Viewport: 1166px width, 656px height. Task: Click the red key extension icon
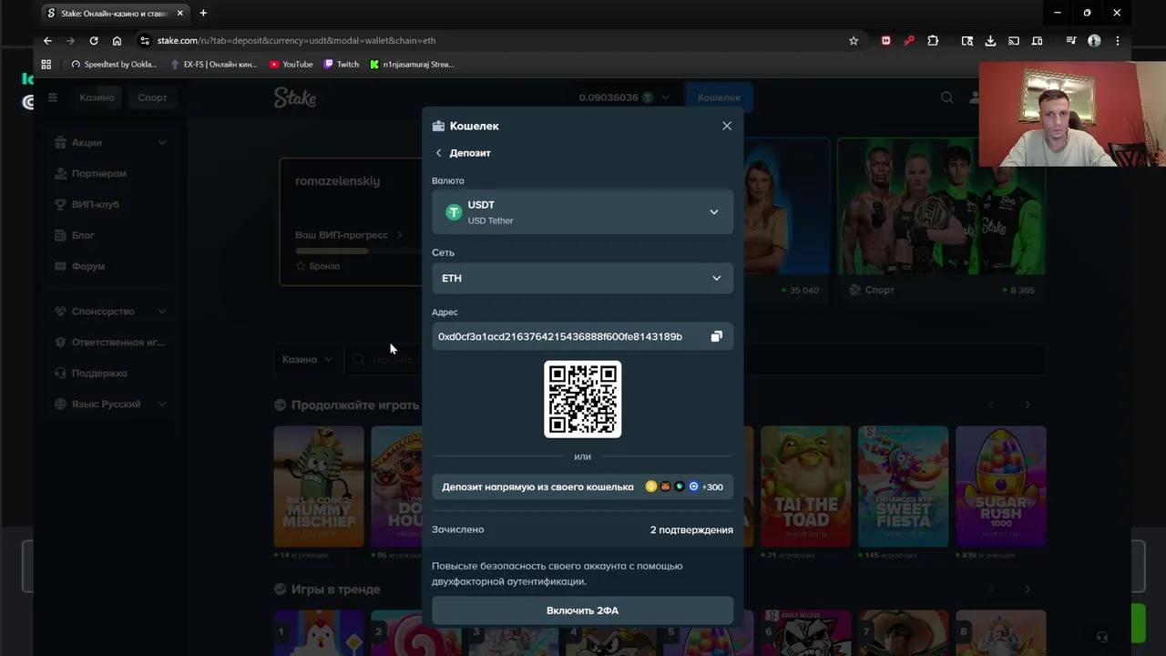(x=909, y=41)
